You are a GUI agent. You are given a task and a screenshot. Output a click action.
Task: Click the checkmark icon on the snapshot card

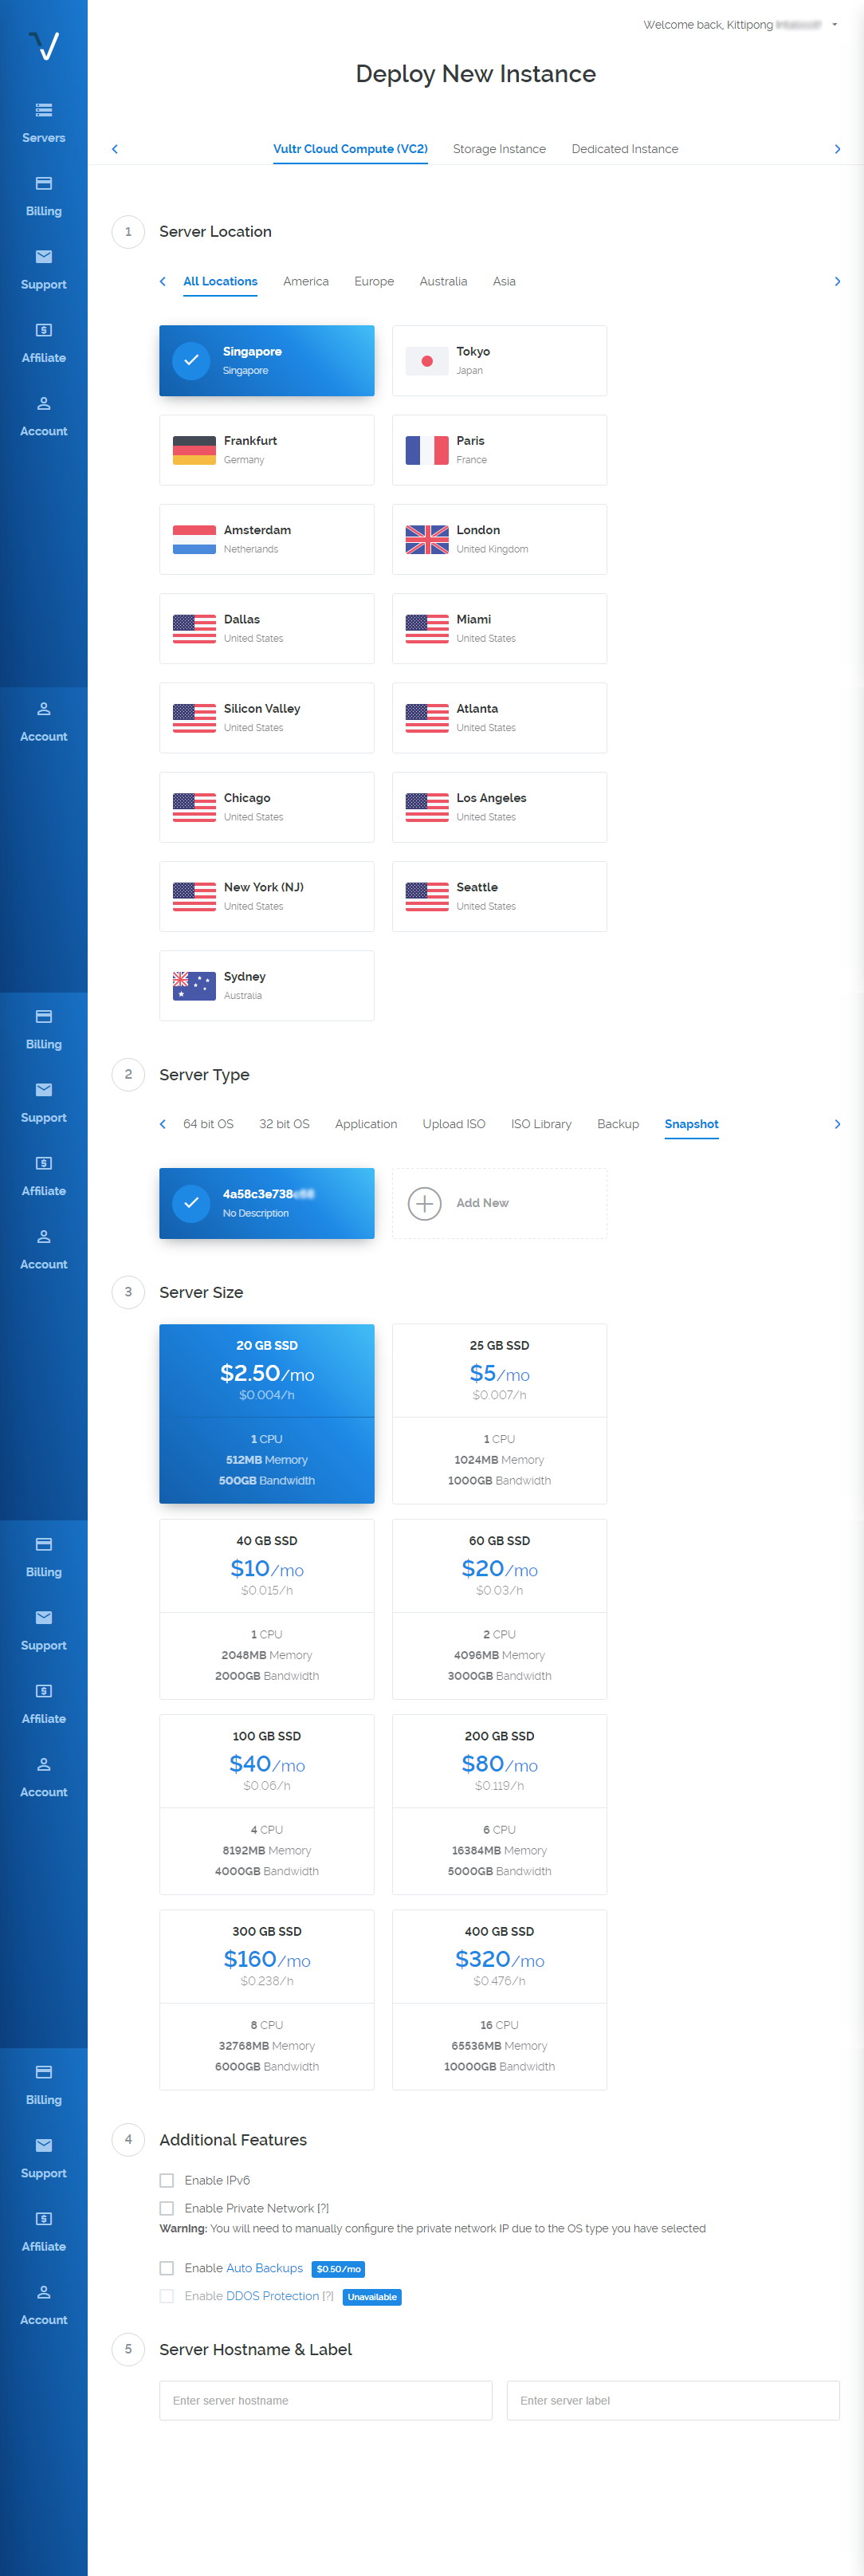[191, 1203]
